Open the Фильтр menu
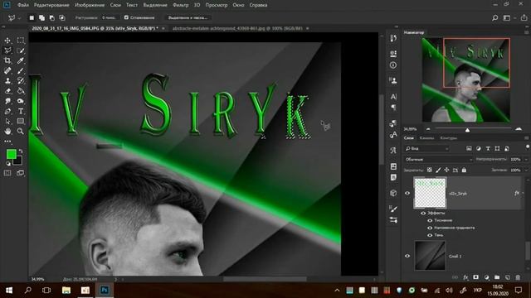Viewport: 531px width, 298px height. pyautogui.click(x=181, y=5)
